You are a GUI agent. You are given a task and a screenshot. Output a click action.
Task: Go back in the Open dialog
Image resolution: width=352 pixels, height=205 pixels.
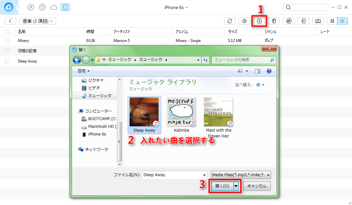pyautogui.click(x=77, y=60)
